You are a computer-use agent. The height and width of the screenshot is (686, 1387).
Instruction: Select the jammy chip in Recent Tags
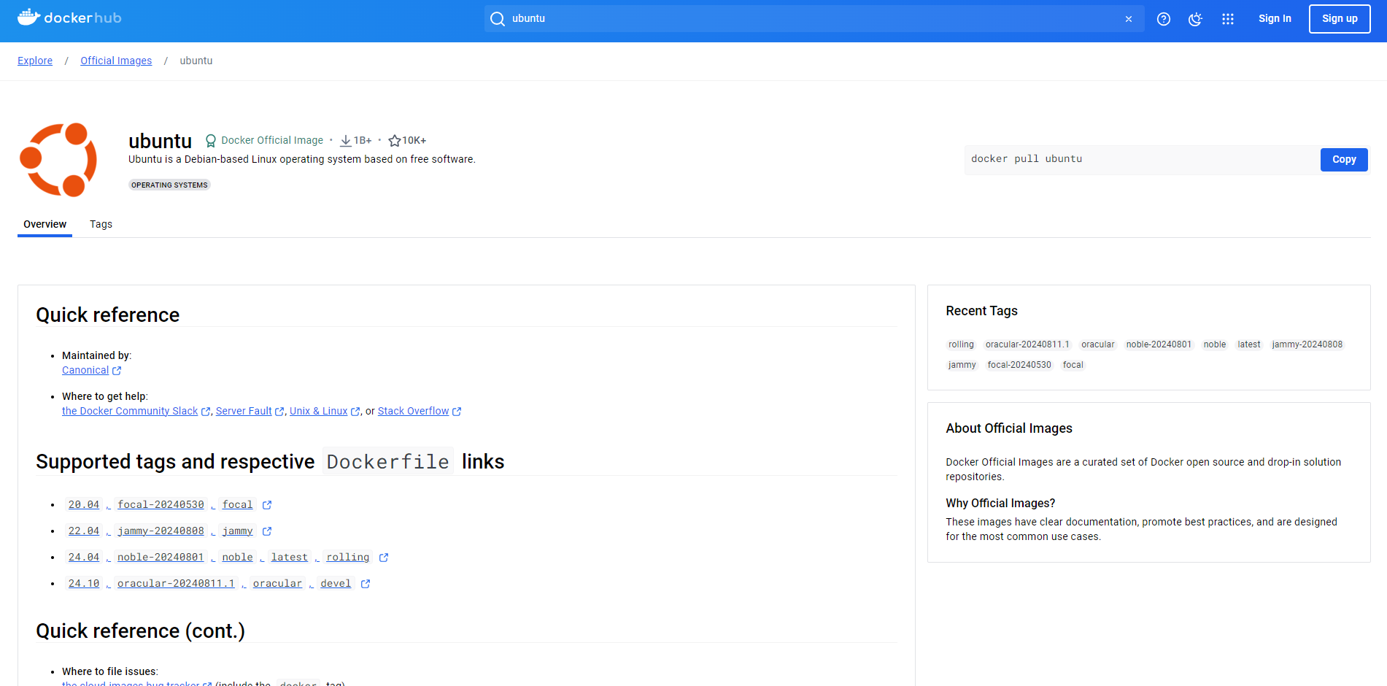coord(962,365)
